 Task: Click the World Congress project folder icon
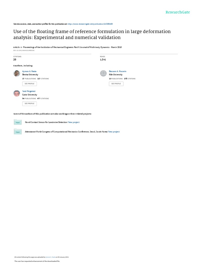18,132
